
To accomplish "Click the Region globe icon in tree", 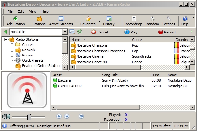I will coord(18,55).
